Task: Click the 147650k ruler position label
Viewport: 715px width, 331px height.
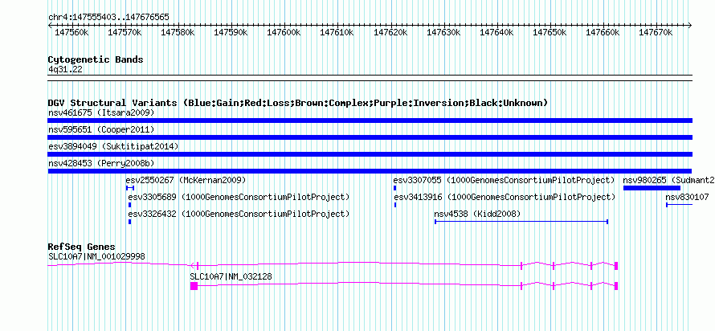Action: coord(550,32)
